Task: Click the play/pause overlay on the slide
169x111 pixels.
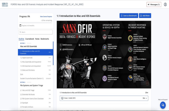Action: coord(147,83)
